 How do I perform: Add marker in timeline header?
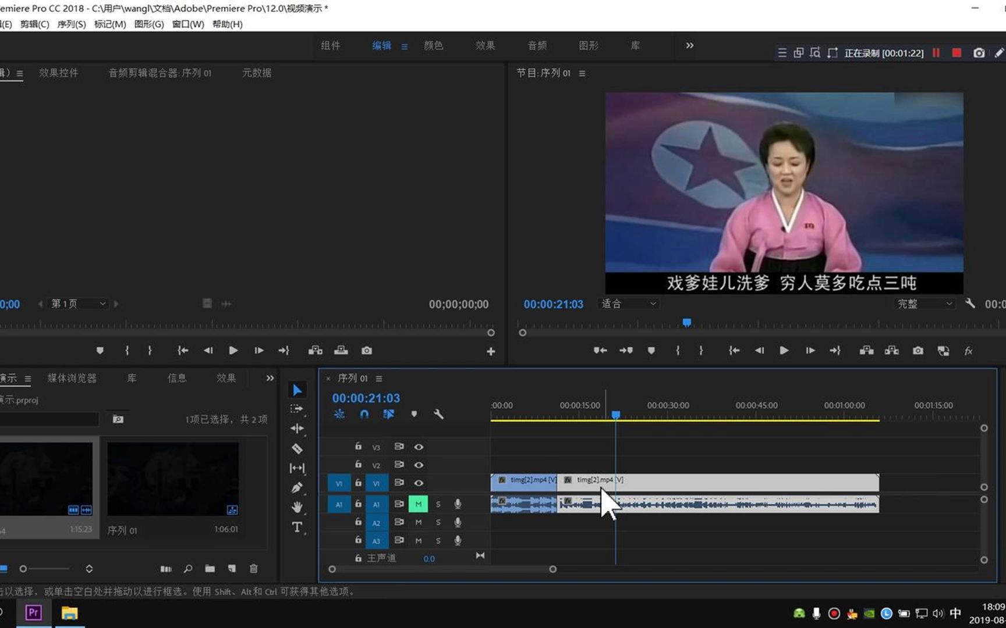coord(414,414)
